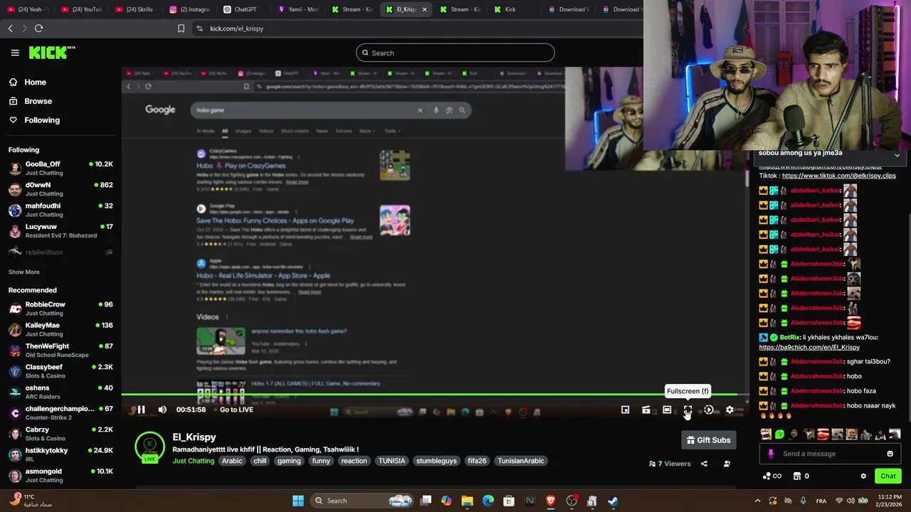Open GooBa_Off channel

60,168
